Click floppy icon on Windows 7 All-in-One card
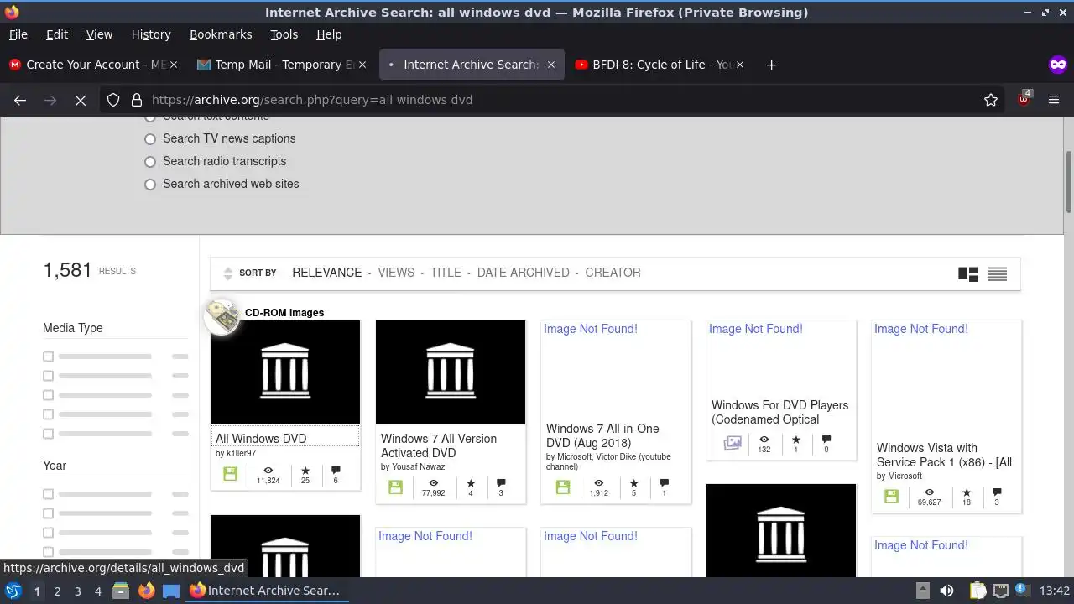Image resolution: width=1074 pixels, height=604 pixels. click(563, 487)
